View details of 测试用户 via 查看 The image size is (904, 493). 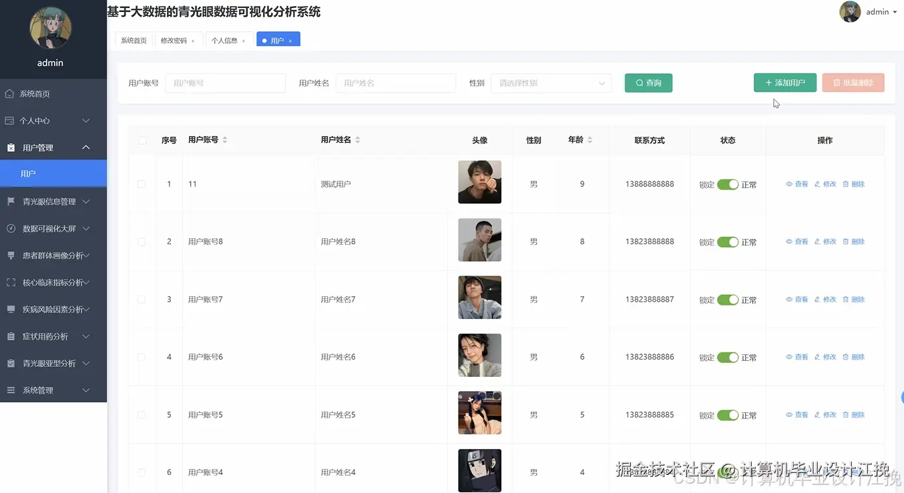click(x=797, y=184)
